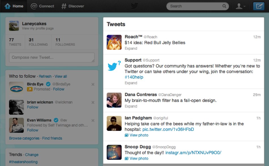Click the Twitter bird logo in top bar
Viewport: 269px width, 166px height.
pyautogui.click(x=134, y=6)
